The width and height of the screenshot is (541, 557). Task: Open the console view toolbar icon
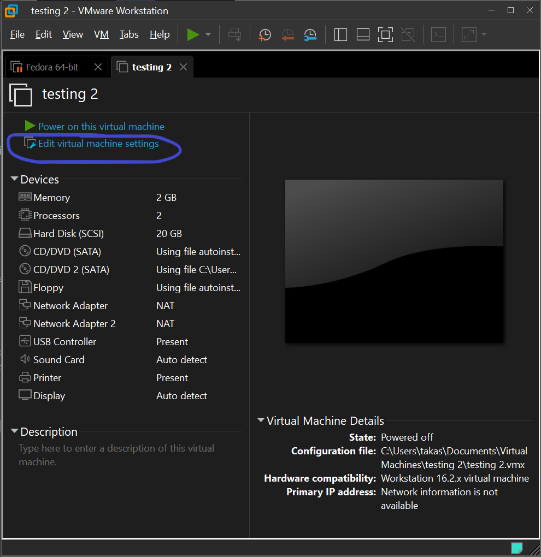point(439,35)
